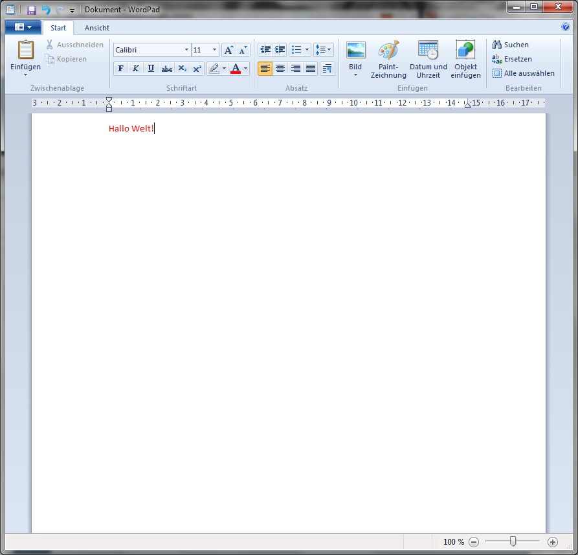Click the save icon in title bar
The width and height of the screenshot is (578, 555).
tap(31, 10)
